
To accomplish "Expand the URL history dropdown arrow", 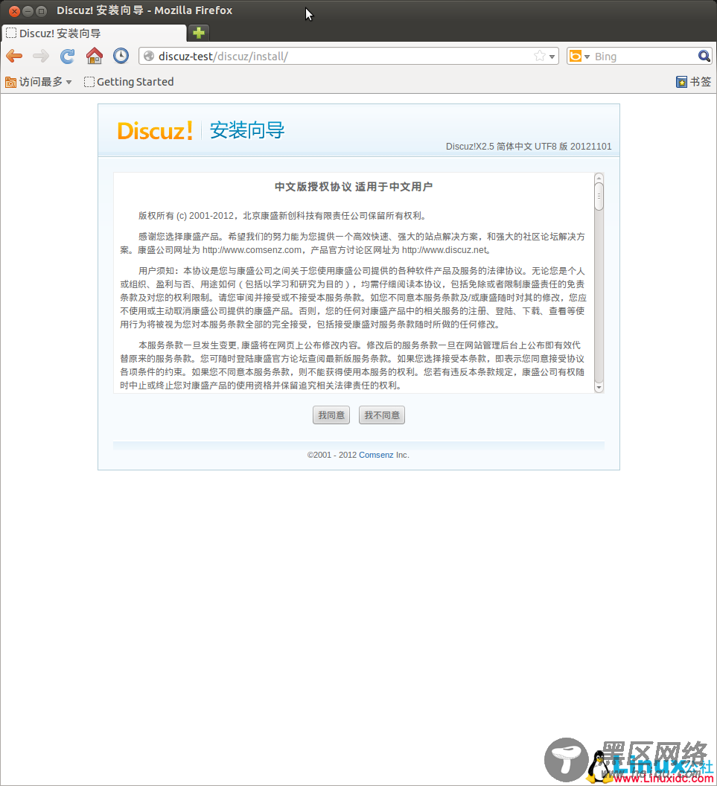I will tap(552, 57).
